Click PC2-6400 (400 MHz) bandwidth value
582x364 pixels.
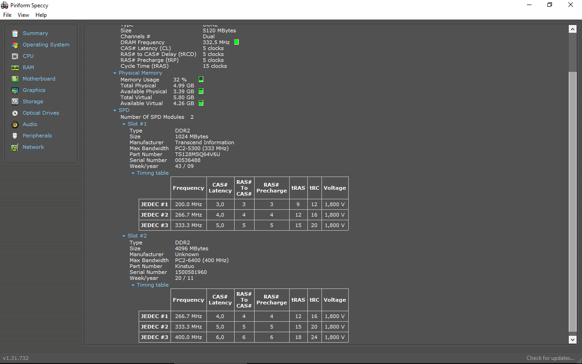pyautogui.click(x=202, y=260)
